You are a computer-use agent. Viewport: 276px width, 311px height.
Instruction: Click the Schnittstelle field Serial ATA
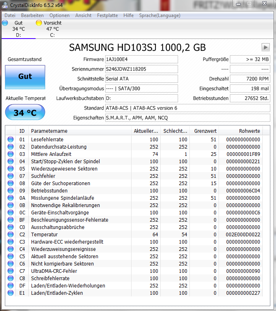point(141,79)
